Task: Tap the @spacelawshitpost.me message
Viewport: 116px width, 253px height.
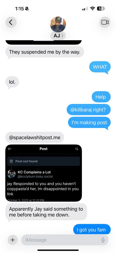Action: pyautogui.click(x=35, y=137)
